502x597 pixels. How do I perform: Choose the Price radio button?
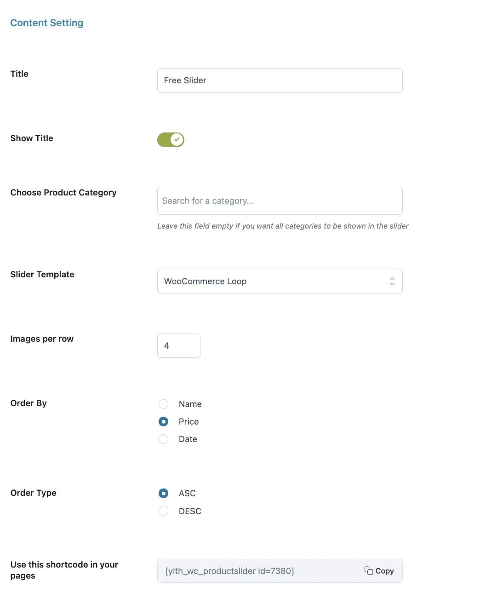point(163,421)
